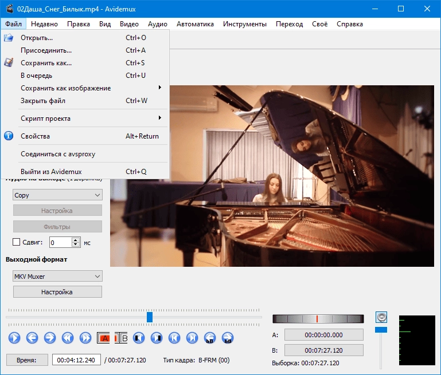Click the current time field 00:04:12.240
The height and width of the screenshot is (375, 441).
[76, 360]
